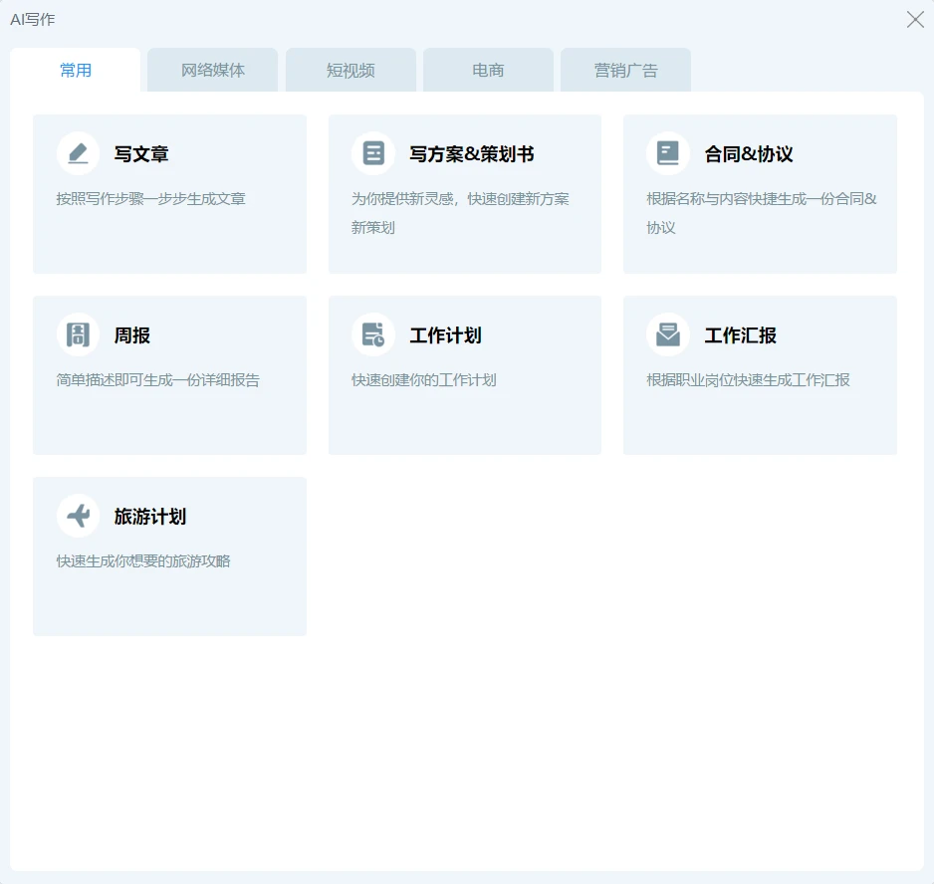Click description 根据名称与内容快捷生成一份合同&协议

pyautogui.click(x=762, y=213)
